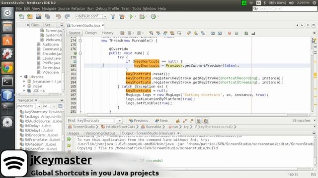Switch editor to Design view
The image size is (318, 178).
pyautogui.click(x=91, y=33)
